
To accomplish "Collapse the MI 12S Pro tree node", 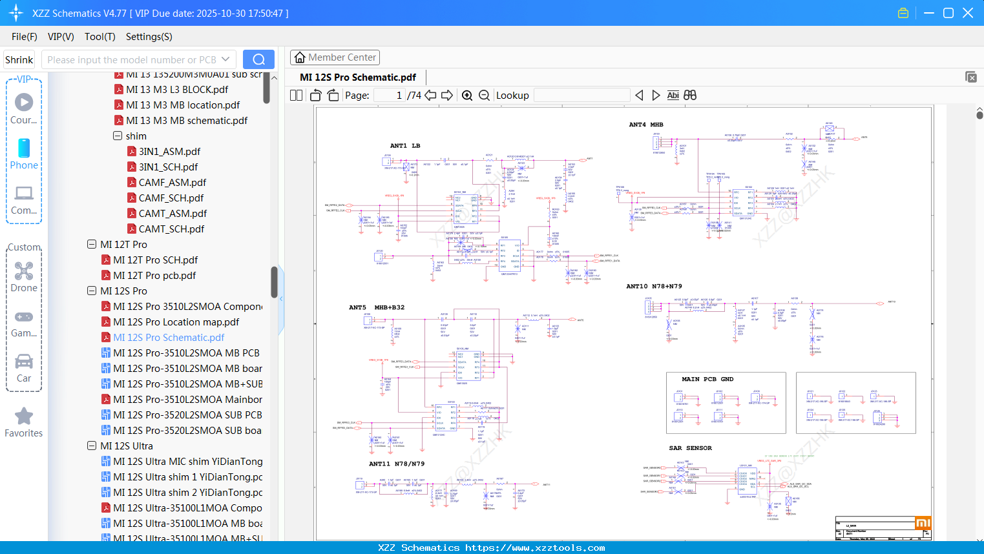I will [x=91, y=291].
